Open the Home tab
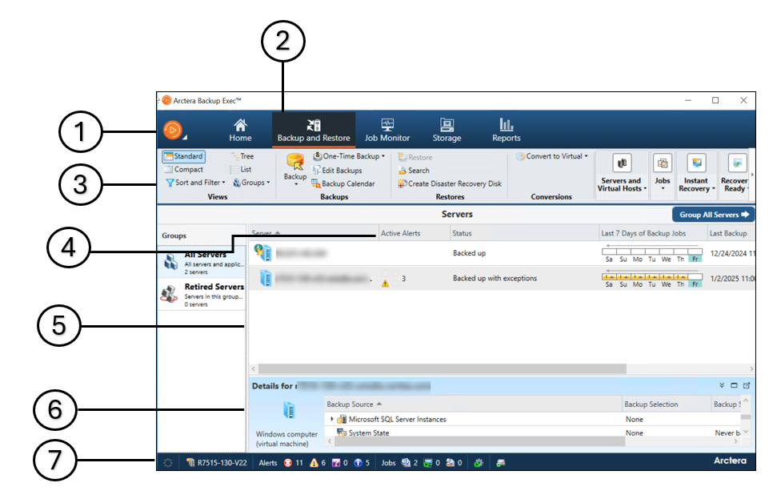 click(240, 131)
